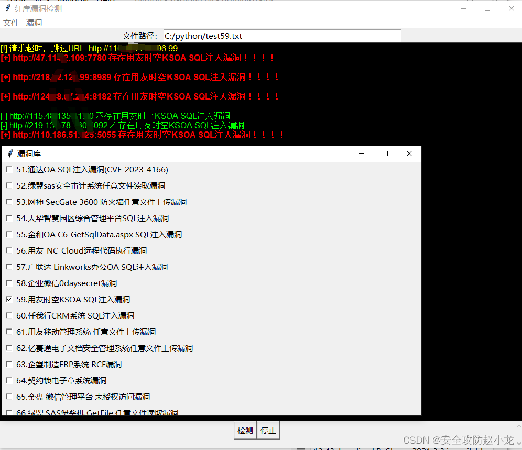Open the 漏洞 menu

coord(34,23)
